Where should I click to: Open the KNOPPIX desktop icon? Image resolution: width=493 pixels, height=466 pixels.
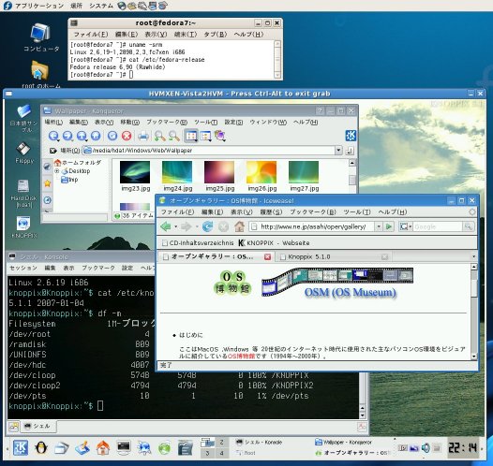coord(23,227)
